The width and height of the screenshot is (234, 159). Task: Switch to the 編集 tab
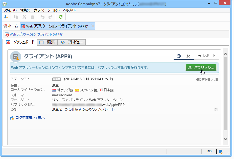pyautogui.click(x=48, y=42)
